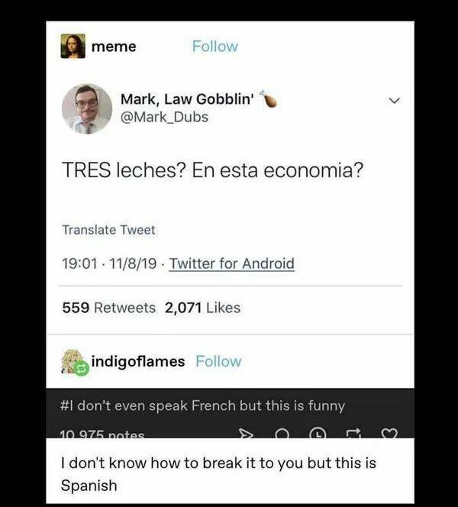This screenshot has height=507, width=458.
Task: Tap the reblog arrows icon
Action: click(x=353, y=434)
